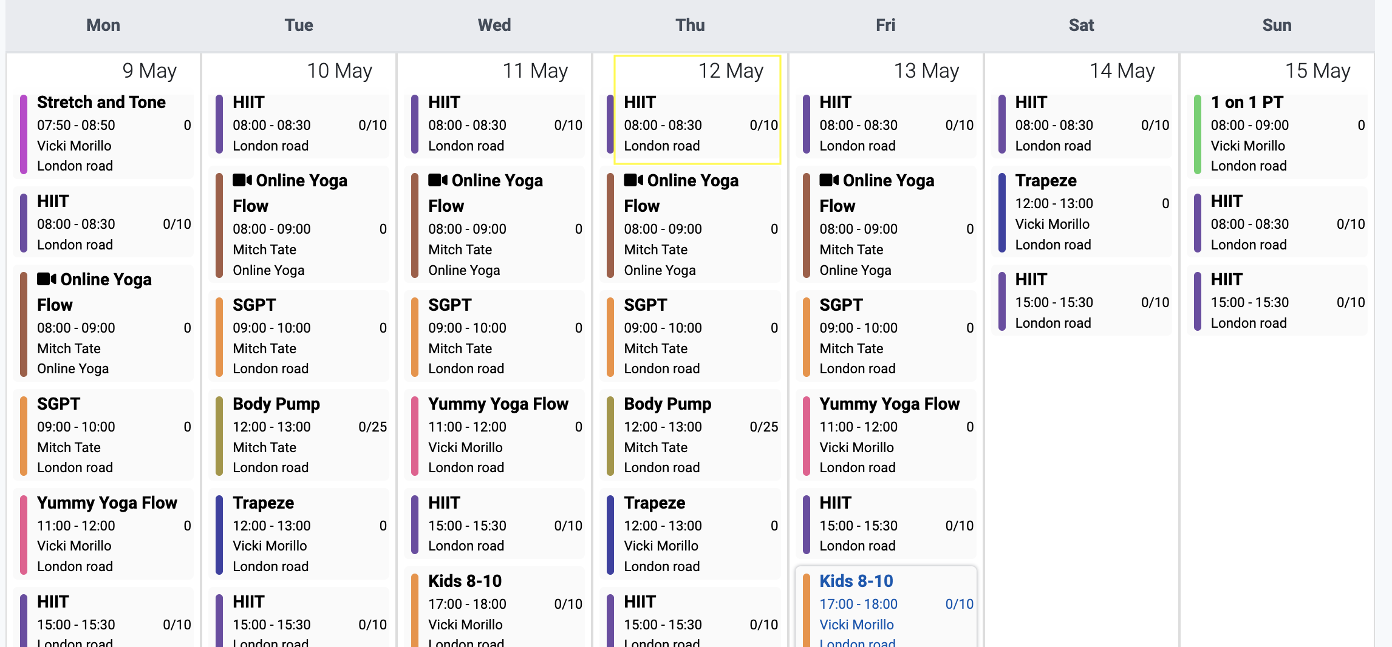This screenshot has height=647, width=1392.
Task: Click video camera icon on Wednesday's Online Yoga Flow
Action: coord(438,180)
